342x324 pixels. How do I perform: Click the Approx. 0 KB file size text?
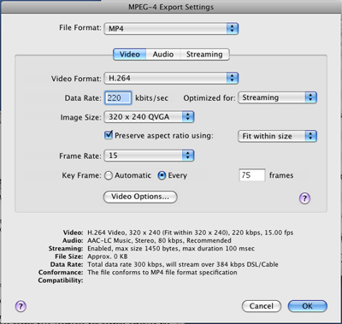click(108, 256)
